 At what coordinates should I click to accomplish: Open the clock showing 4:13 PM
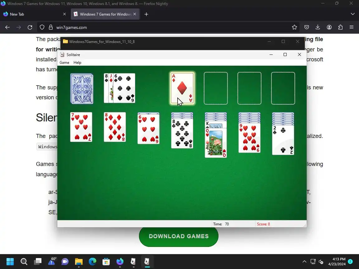point(337,262)
